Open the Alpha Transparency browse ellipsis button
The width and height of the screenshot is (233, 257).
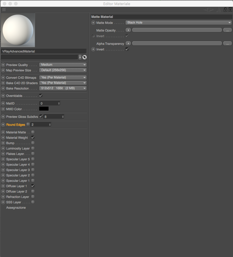(227, 44)
